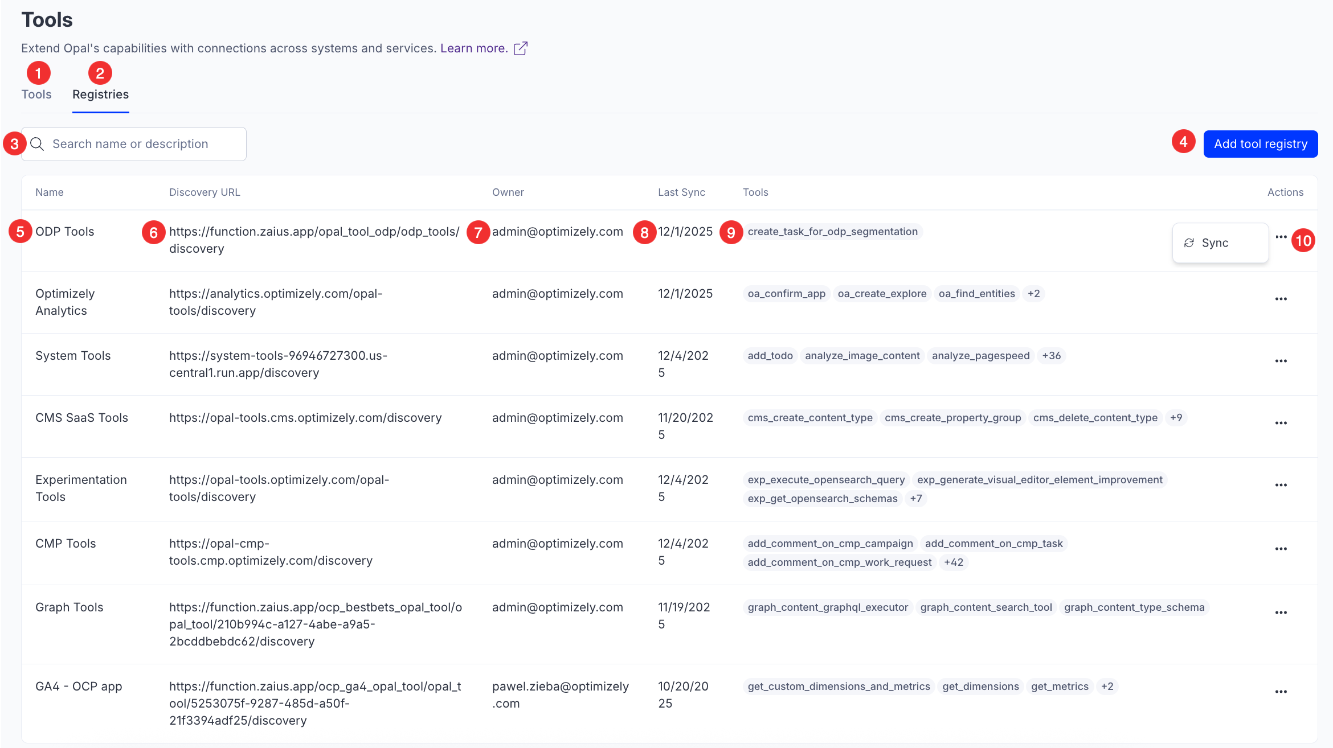1333x748 pixels.
Task: Click the external link icon beside Learn more
Action: click(x=520, y=48)
